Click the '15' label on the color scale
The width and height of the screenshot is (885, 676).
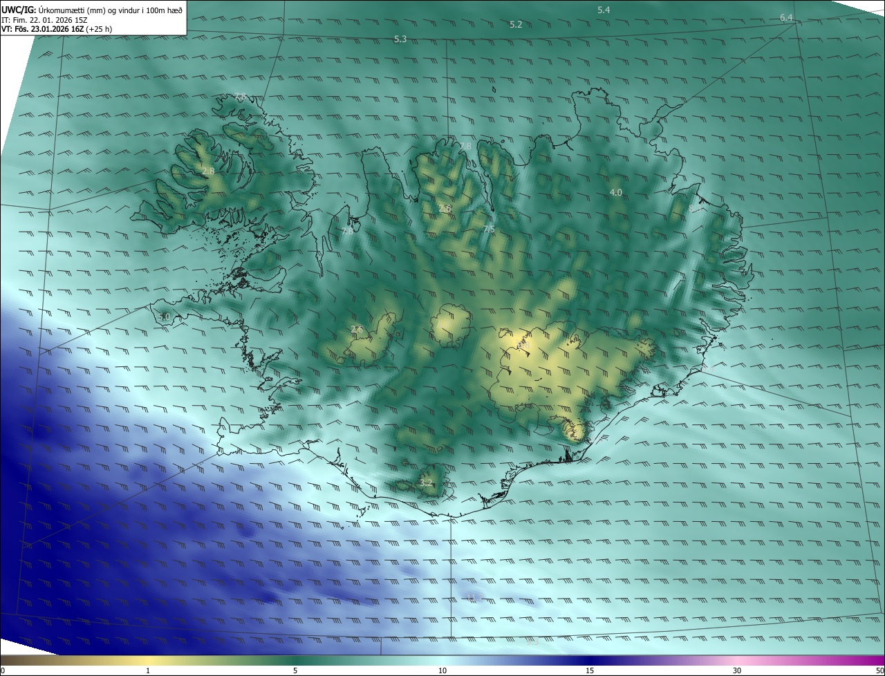[590, 670]
